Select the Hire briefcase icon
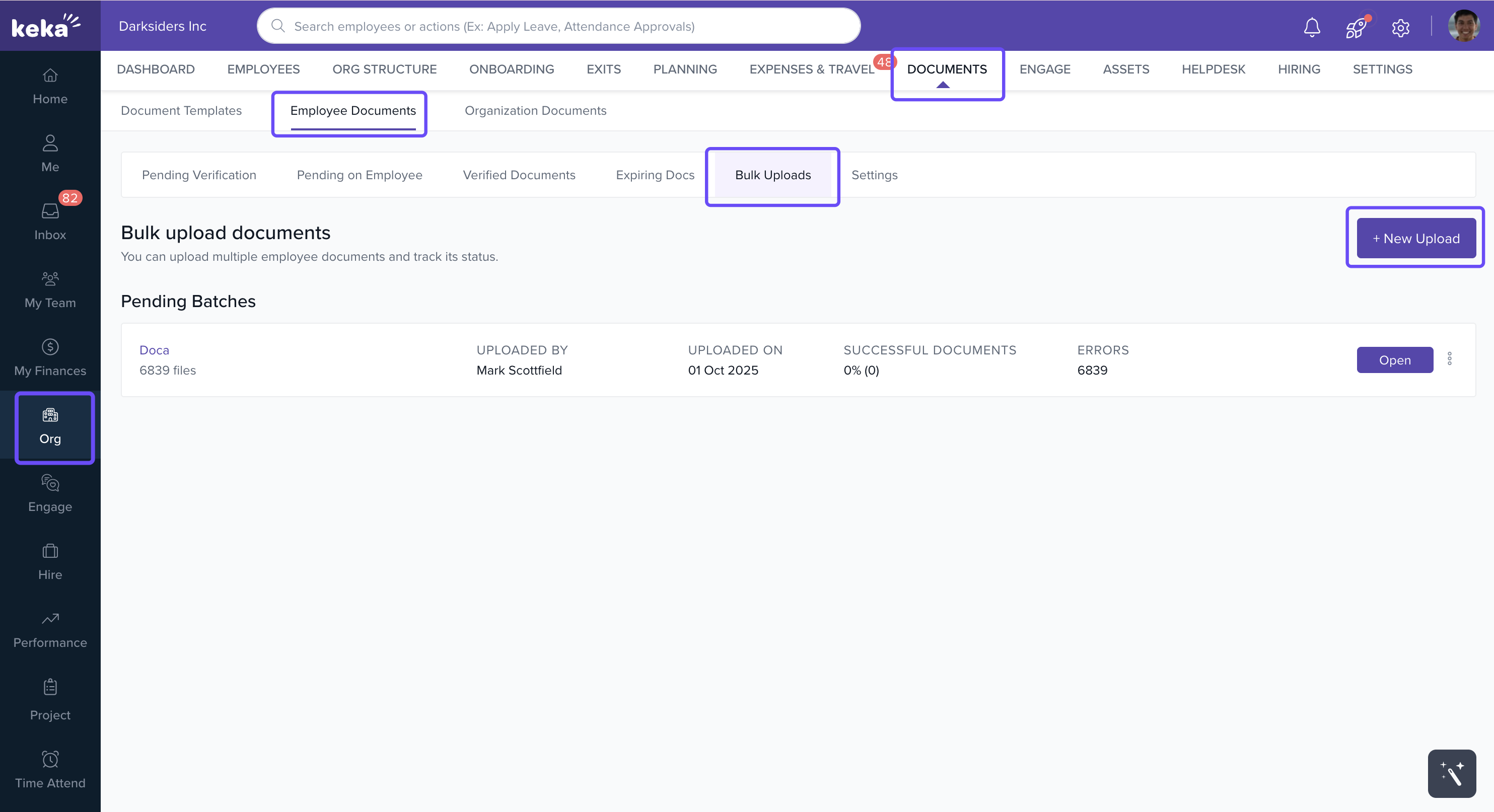This screenshot has height=812, width=1494. [49, 560]
